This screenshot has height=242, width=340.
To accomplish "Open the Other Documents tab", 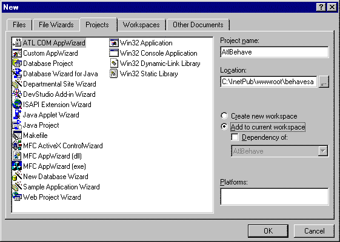I will [x=198, y=25].
